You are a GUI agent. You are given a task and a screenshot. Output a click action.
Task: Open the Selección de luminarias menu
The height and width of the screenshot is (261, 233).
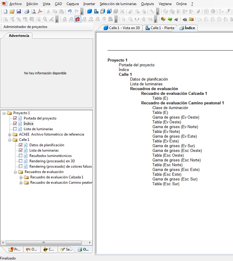[118, 4]
